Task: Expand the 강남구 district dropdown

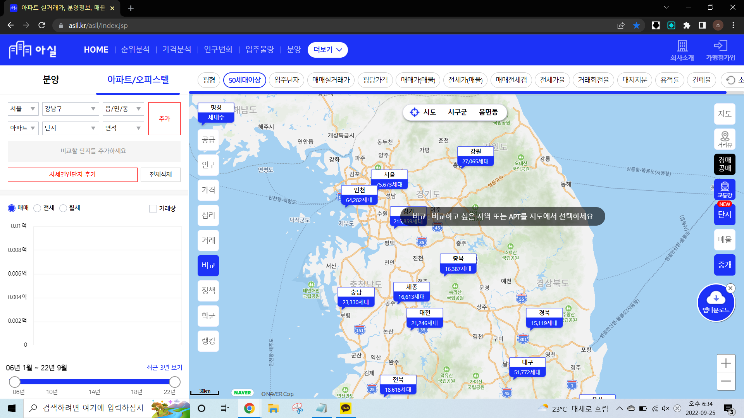Action: (x=70, y=109)
